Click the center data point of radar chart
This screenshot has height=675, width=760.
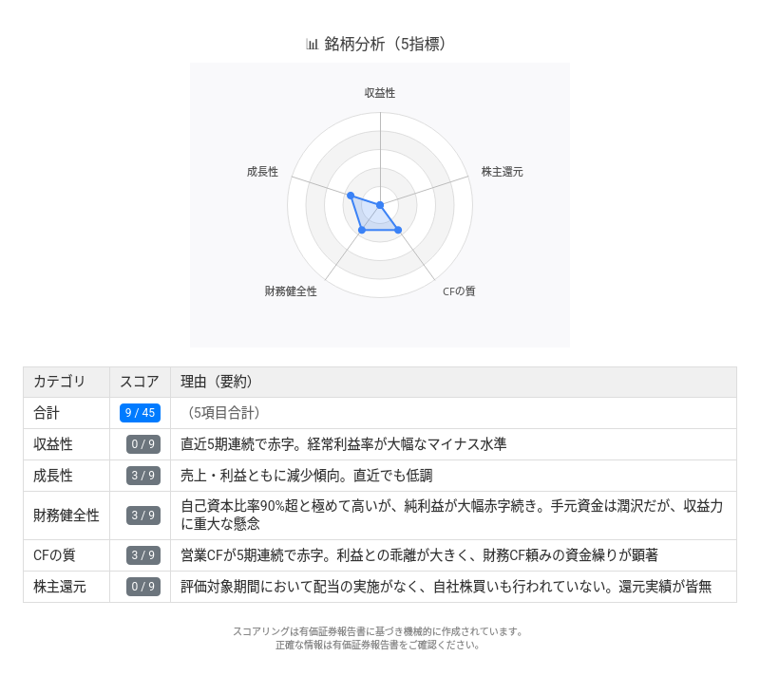pyautogui.click(x=380, y=205)
